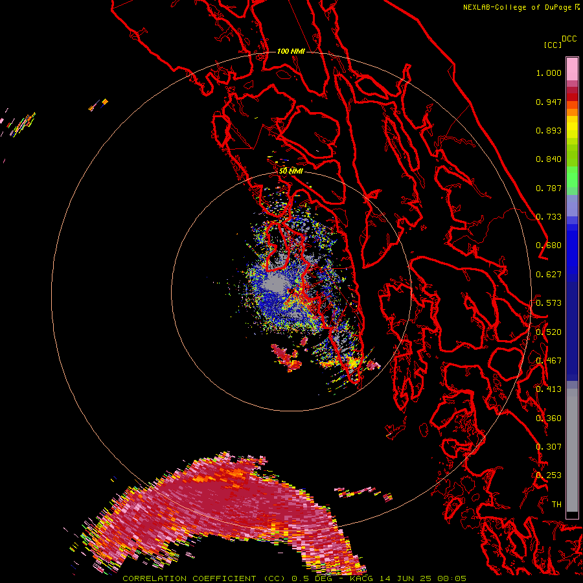Pick the gray segment of the color bar

tap(572, 450)
